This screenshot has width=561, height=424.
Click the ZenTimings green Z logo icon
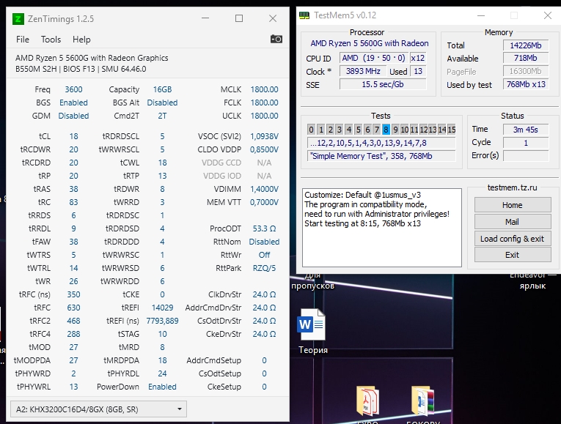click(18, 18)
